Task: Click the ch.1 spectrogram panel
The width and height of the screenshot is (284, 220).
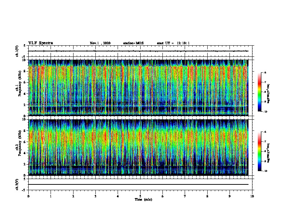Action: (x=138, y=88)
